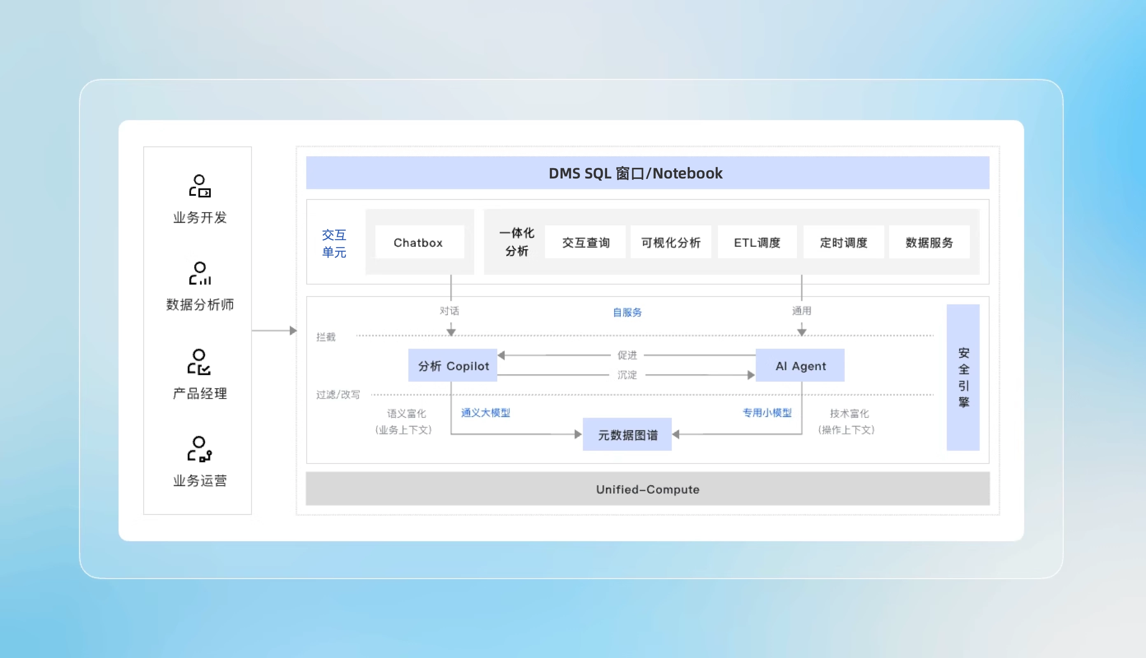Click the DMS SQL 窗口/Notebook header bar
Viewport: 1146px width, 658px height.
pyautogui.click(x=647, y=173)
